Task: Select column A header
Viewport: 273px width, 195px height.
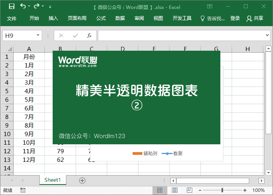Action: (29, 49)
